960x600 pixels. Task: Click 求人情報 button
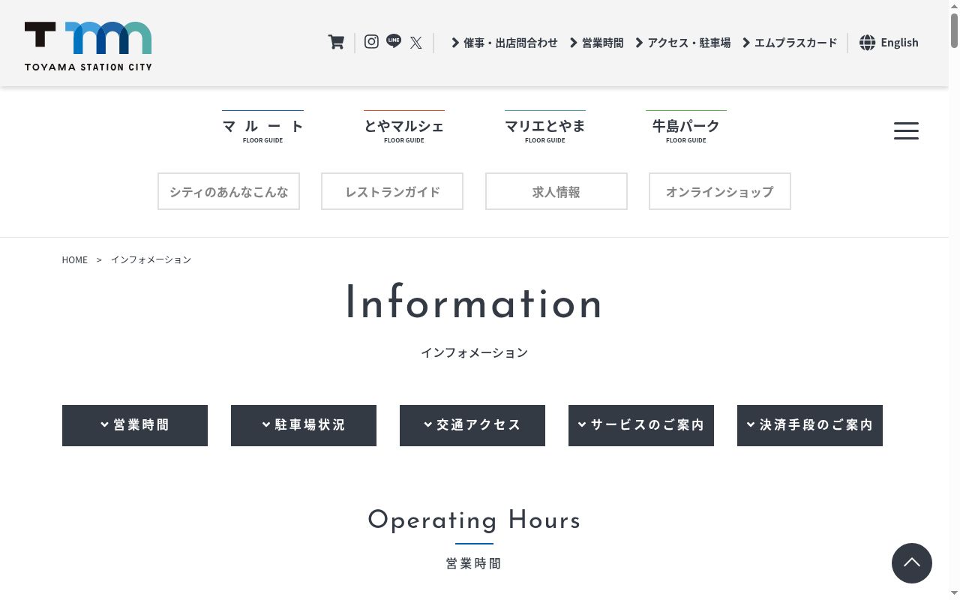pyautogui.click(x=556, y=191)
